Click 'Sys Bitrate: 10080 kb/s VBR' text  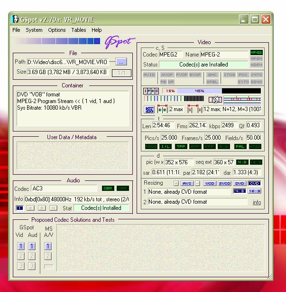(x=49, y=108)
